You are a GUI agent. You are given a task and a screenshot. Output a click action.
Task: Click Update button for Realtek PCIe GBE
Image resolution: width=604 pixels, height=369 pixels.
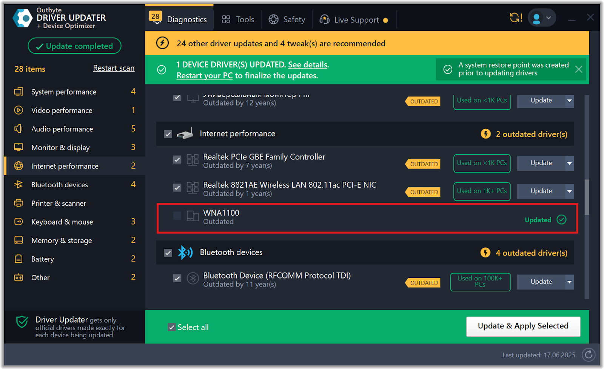541,163
